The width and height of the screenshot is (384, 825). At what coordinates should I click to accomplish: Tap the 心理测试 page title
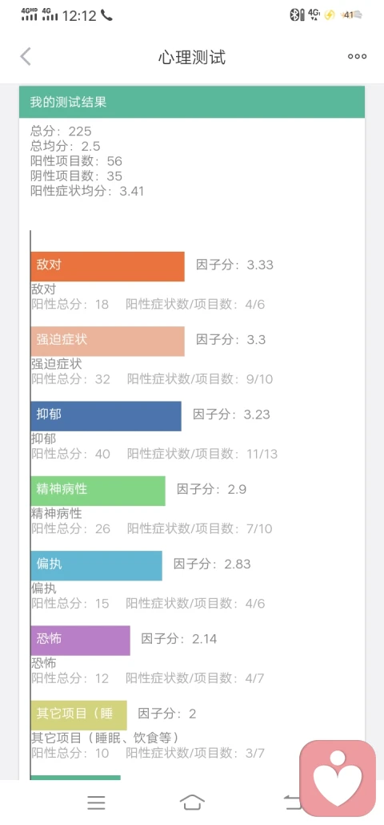coord(192,57)
